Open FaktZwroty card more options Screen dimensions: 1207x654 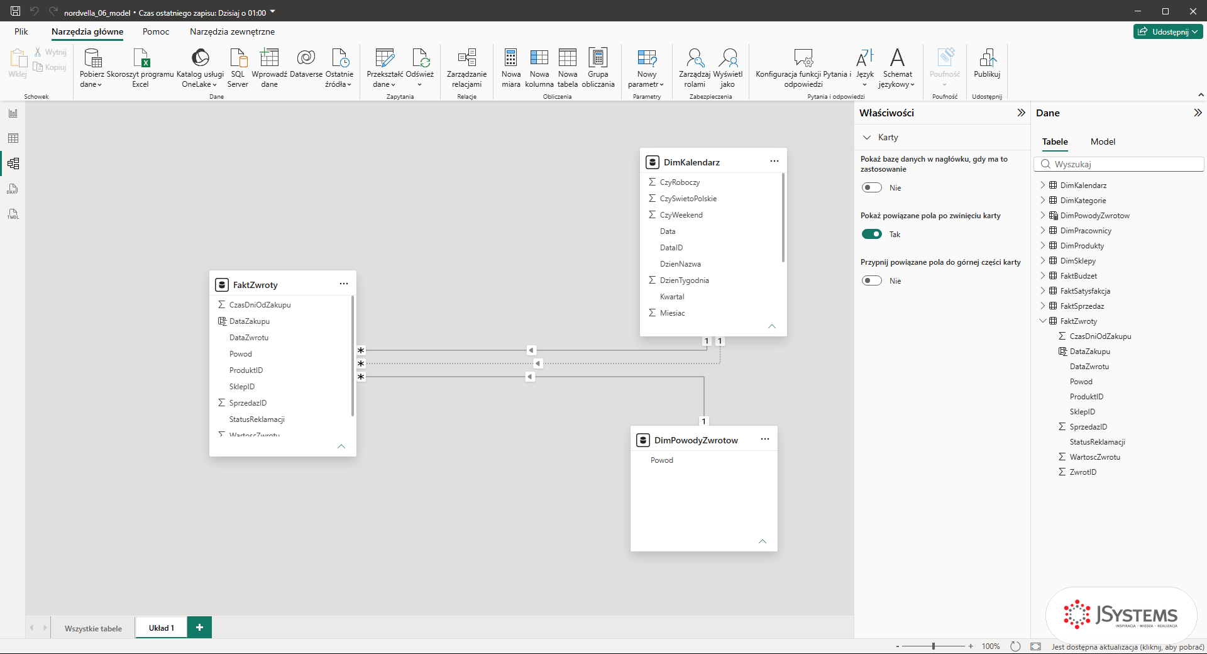(x=344, y=284)
